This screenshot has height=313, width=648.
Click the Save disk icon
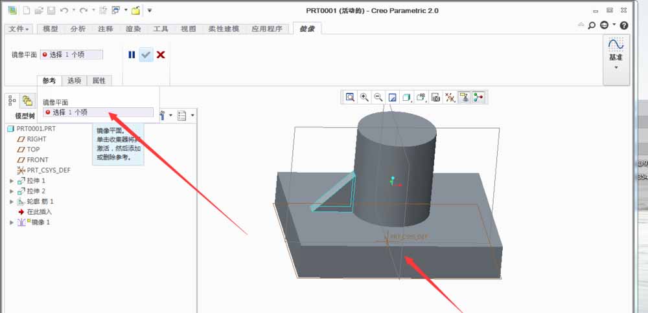coord(51,10)
